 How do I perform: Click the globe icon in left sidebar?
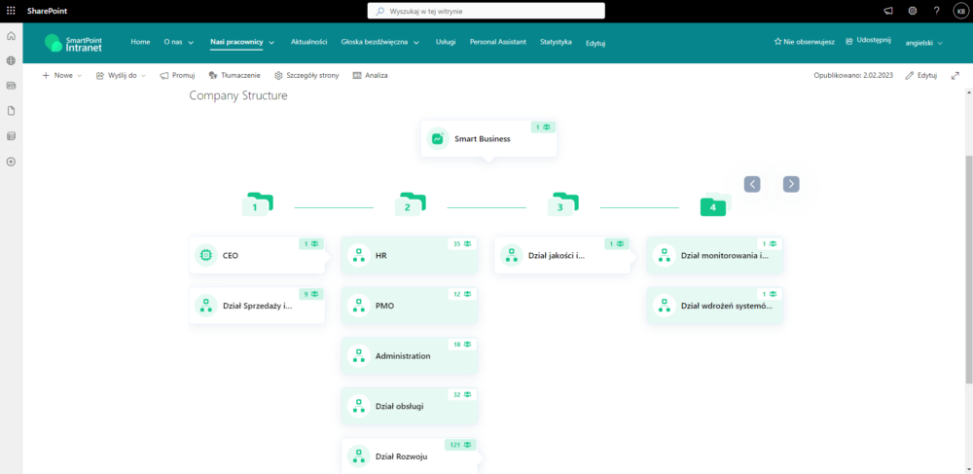point(11,60)
